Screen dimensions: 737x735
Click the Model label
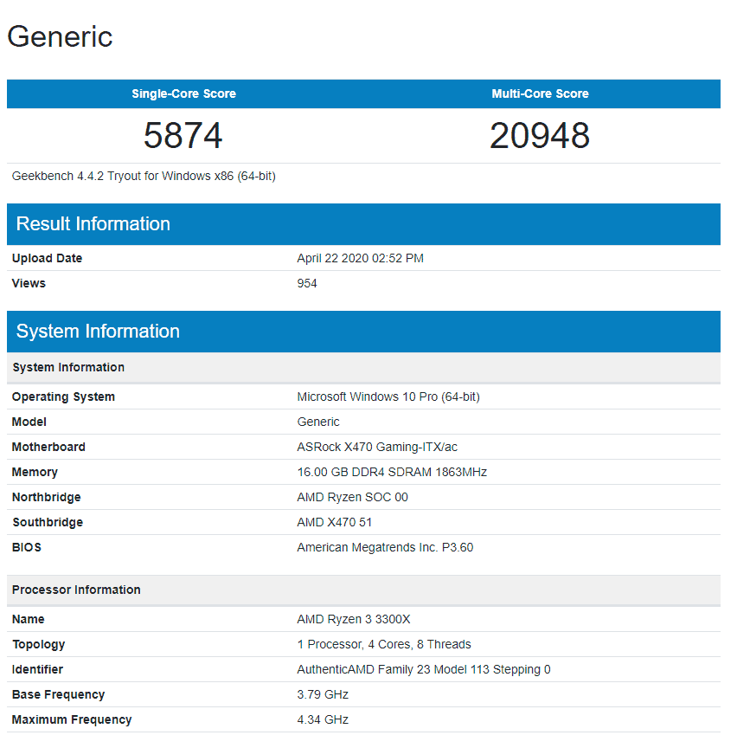[29, 422]
